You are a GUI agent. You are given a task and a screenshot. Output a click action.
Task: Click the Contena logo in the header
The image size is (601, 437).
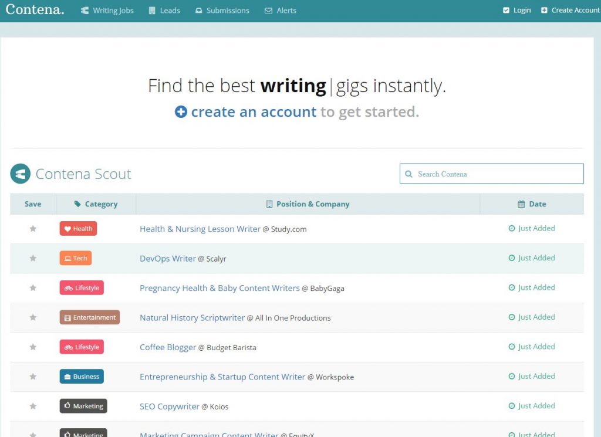click(x=35, y=9)
